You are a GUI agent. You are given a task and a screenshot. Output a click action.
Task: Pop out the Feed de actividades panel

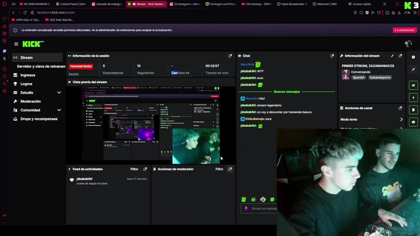[x=145, y=169]
